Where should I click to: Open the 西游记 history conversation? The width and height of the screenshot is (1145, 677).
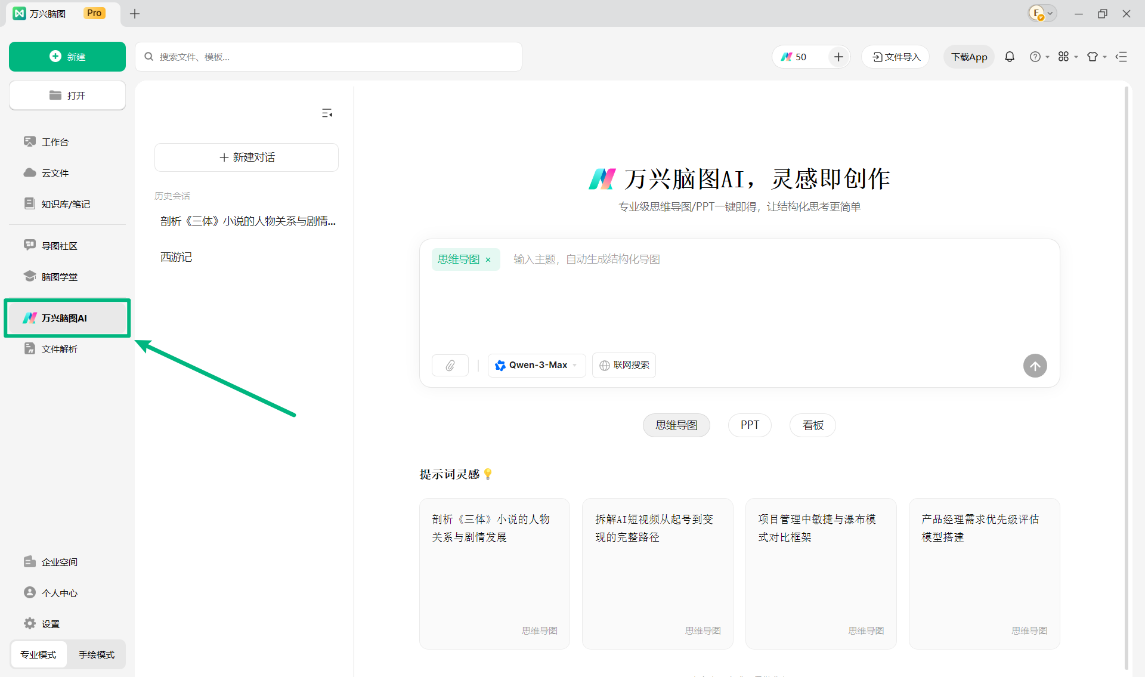coord(246,257)
